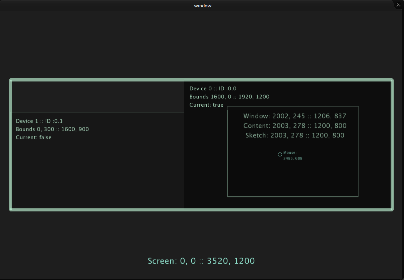Click "Window: 2002, 245 :: 1206, 837" text
Viewport: 404px width, 280px height.
click(295, 116)
